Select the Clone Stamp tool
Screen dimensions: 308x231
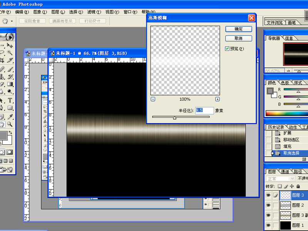(2, 77)
